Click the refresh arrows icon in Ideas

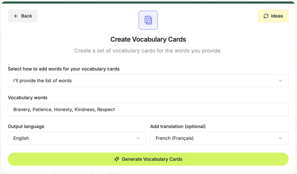pos(266,16)
